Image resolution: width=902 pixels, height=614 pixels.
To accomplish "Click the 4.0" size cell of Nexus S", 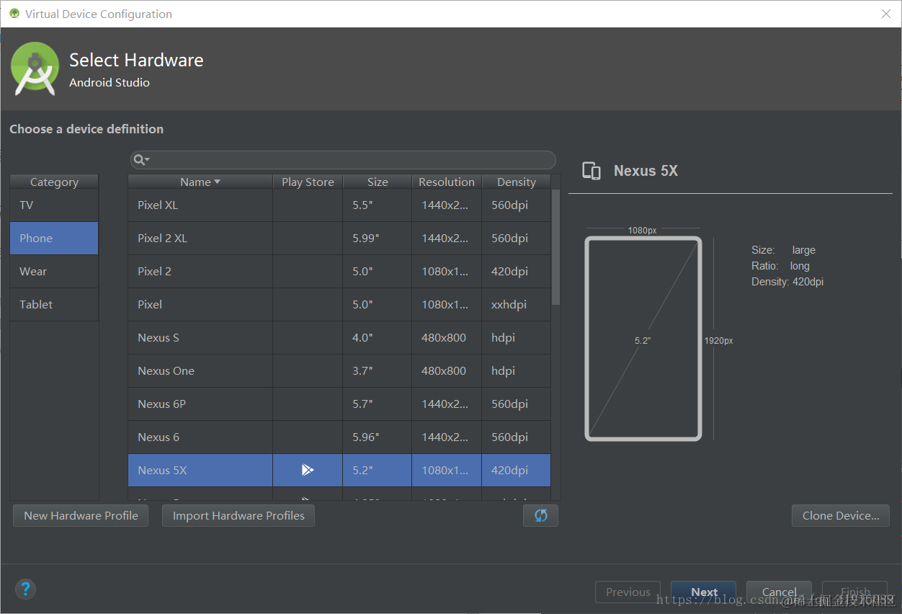I will tap(378, 338).
